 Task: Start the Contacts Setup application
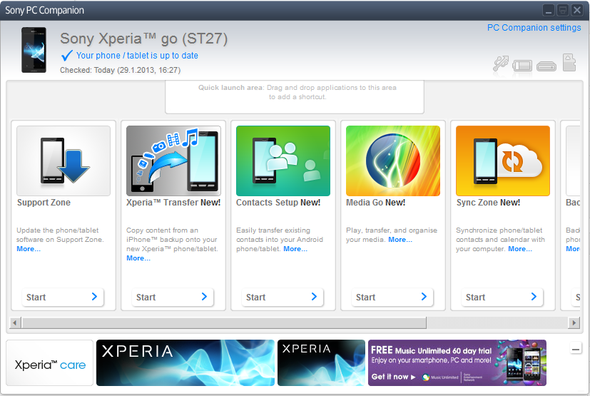[x=283, y=297]
